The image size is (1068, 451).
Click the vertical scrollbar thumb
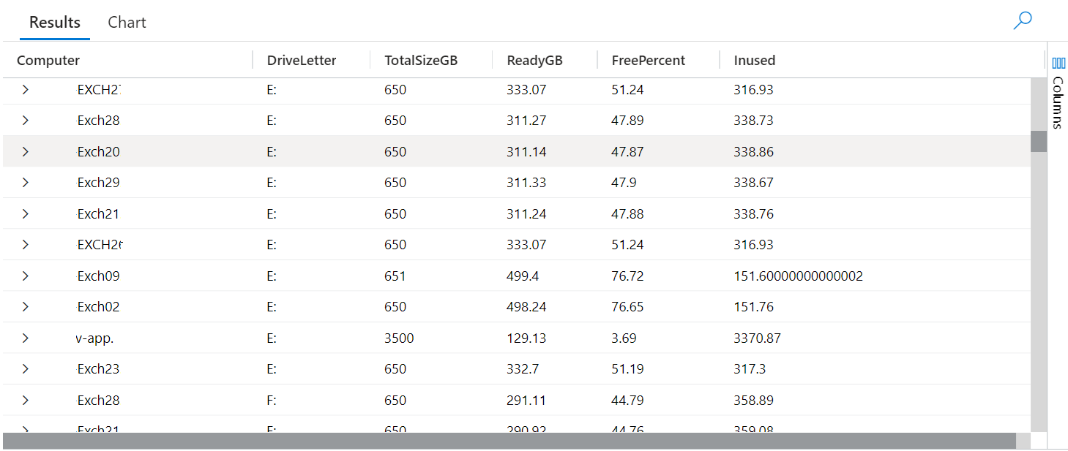pyautogui.click(x=1038, y=141)
